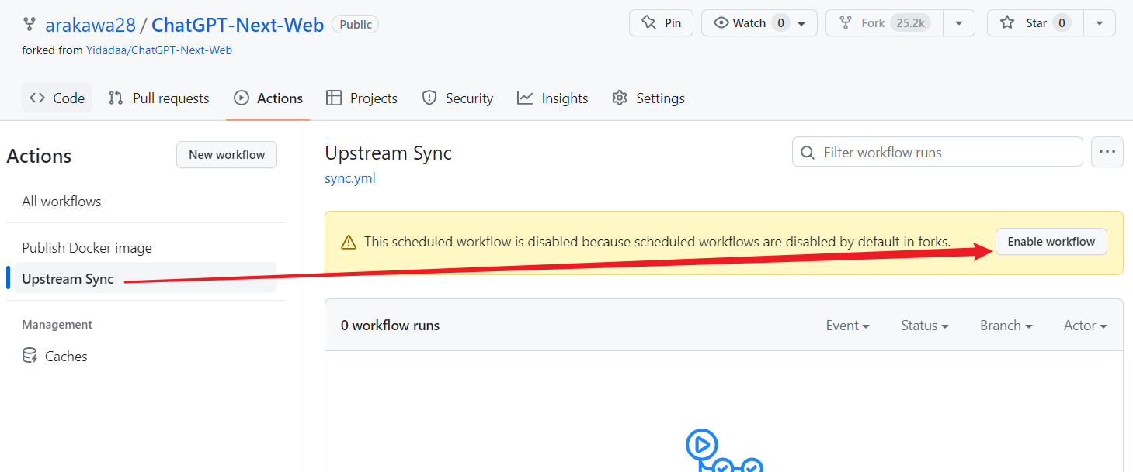The width and height of the screenshot is (1133, 472).
Task: Go to the Insights tab
Action: point(553,98)
